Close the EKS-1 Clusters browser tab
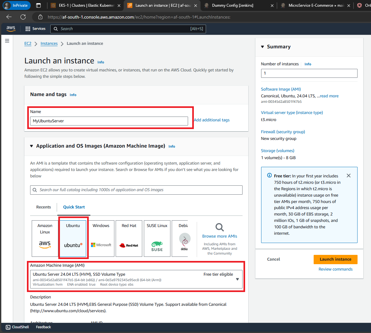The width and height of the screenshot is (371, 333). [119, 5]
